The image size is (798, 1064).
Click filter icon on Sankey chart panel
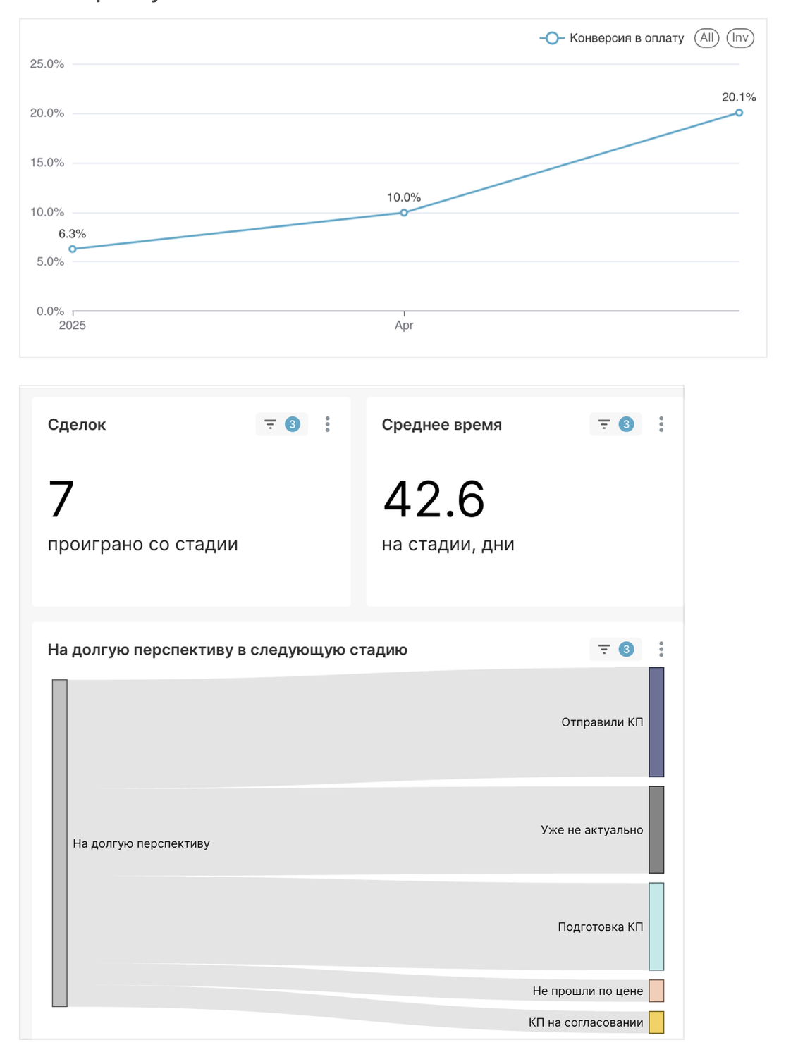click(604, 649)
